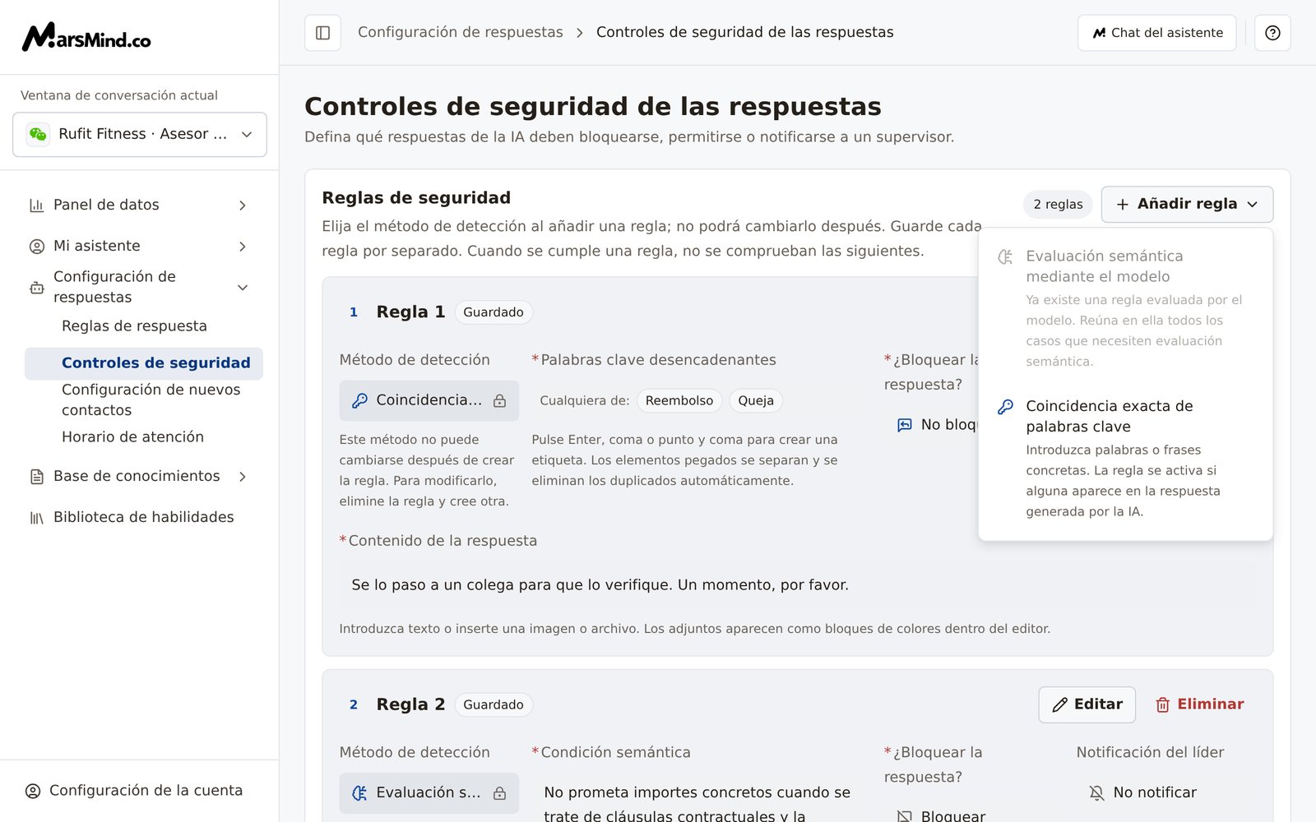Click the MarsMind.co logo
This screenshot has width=1316, height=822.
tap(86, 37)
